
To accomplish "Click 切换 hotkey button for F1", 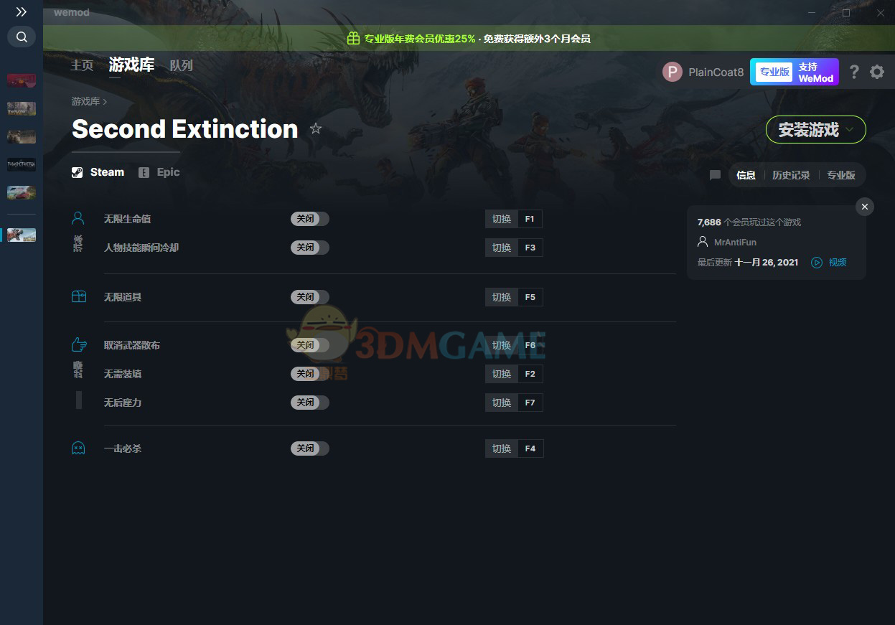I will [x=502, y=219].
